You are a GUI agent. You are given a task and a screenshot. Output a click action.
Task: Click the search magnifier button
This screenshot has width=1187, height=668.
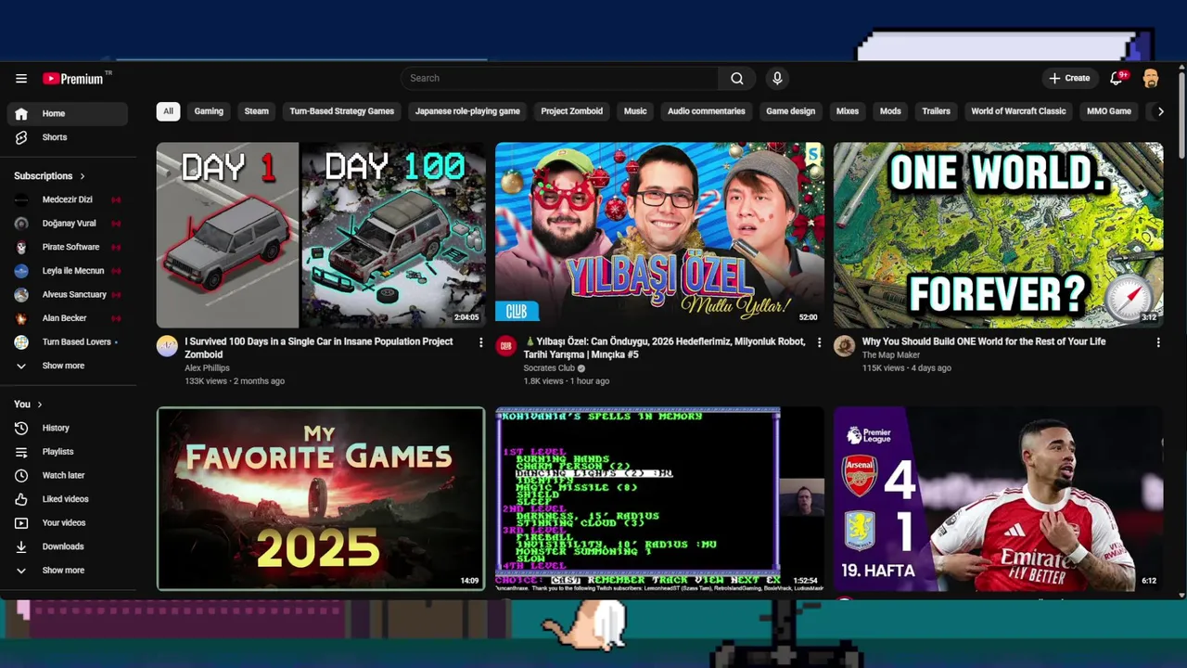point(737,79)
